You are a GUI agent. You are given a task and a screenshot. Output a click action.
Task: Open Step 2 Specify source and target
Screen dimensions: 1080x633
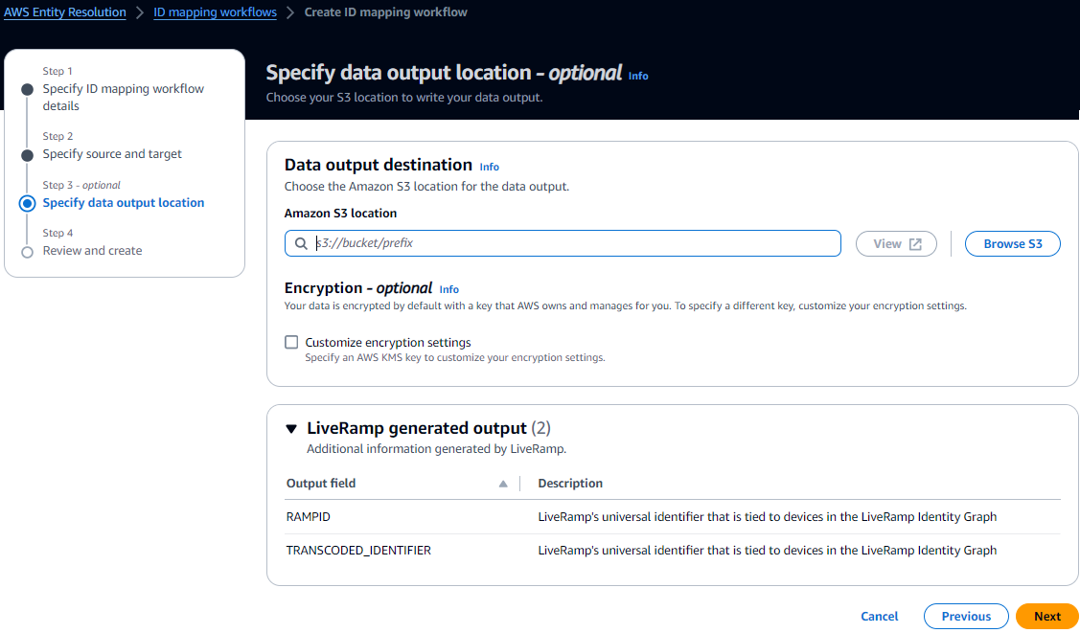tap(112, 153)
